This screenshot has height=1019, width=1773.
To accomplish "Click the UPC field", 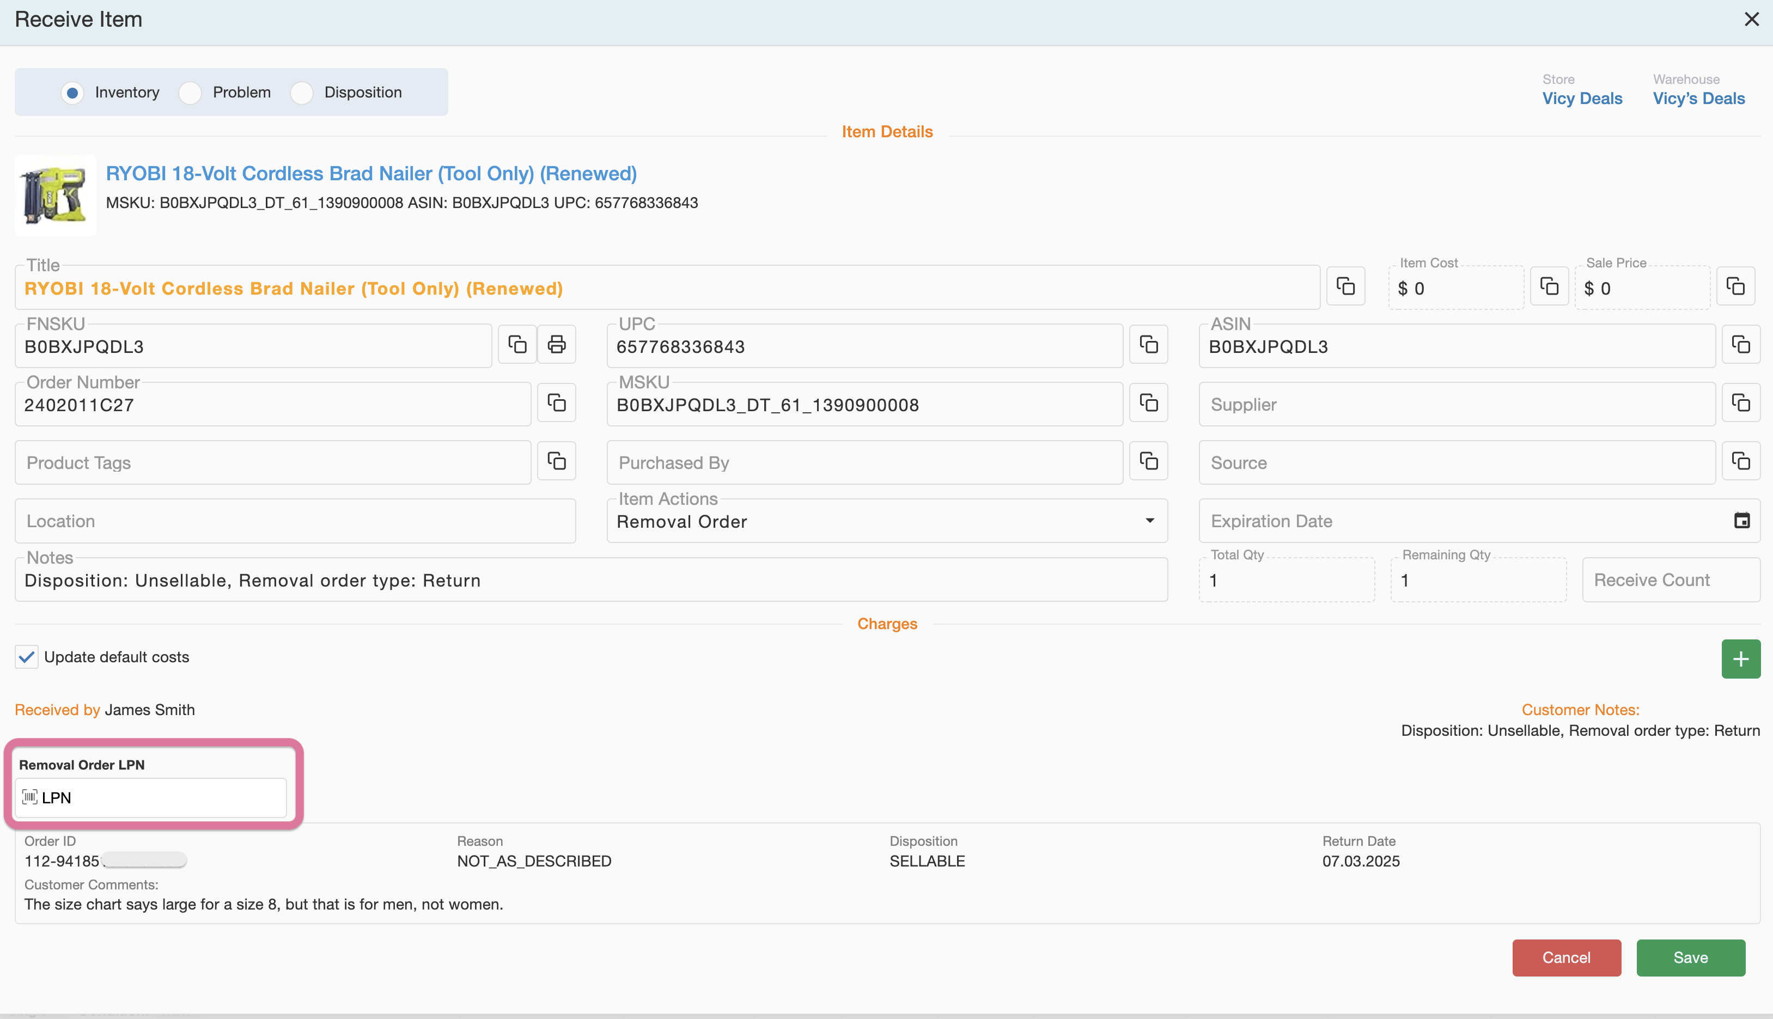I will point(864,346).
